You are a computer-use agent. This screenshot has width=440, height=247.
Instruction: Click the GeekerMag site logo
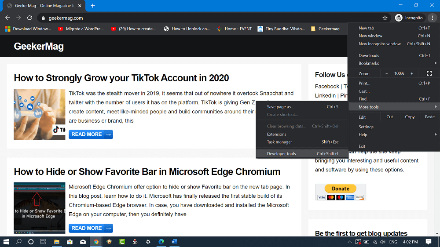pyautogui.click(x=39, y=46)
